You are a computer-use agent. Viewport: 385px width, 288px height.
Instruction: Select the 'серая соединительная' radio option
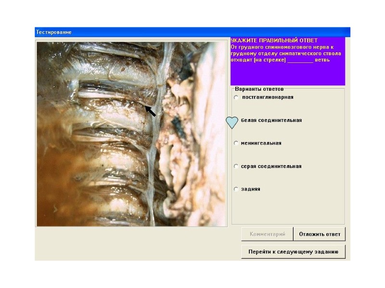point(236,166)
